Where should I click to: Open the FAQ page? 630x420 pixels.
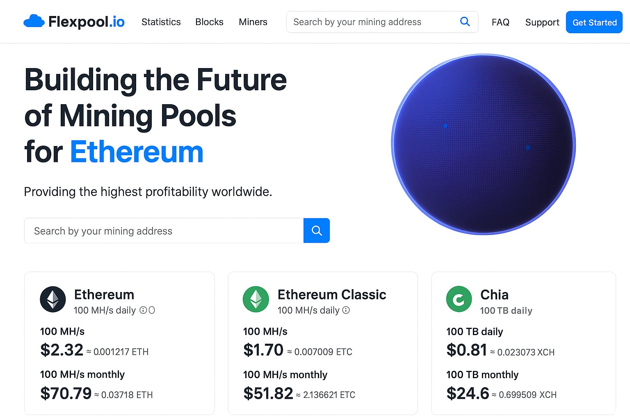(500, 23)
